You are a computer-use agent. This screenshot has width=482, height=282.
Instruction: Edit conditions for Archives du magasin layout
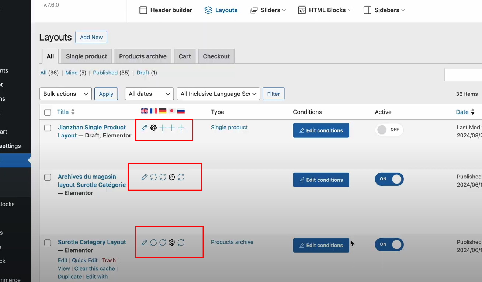321,180
